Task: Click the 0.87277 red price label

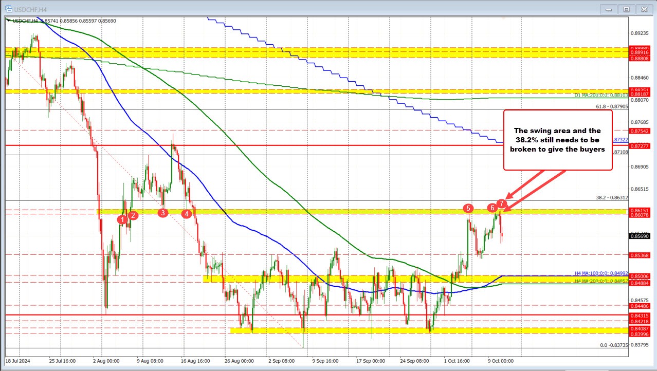Action: 641,146
